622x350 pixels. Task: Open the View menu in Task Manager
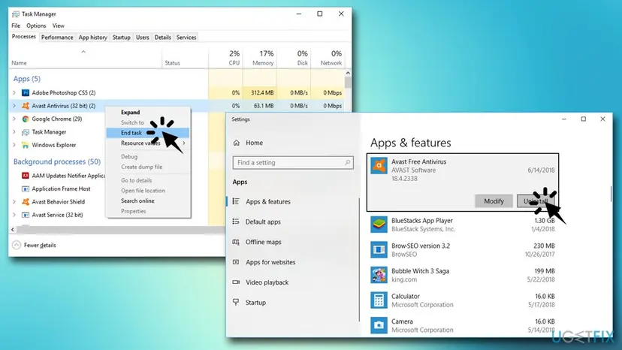click(x=59, y=26)
